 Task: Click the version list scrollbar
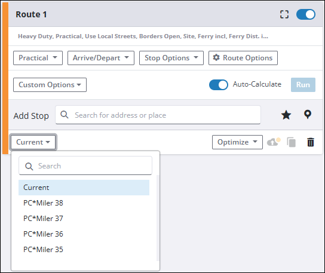(158, 217)
